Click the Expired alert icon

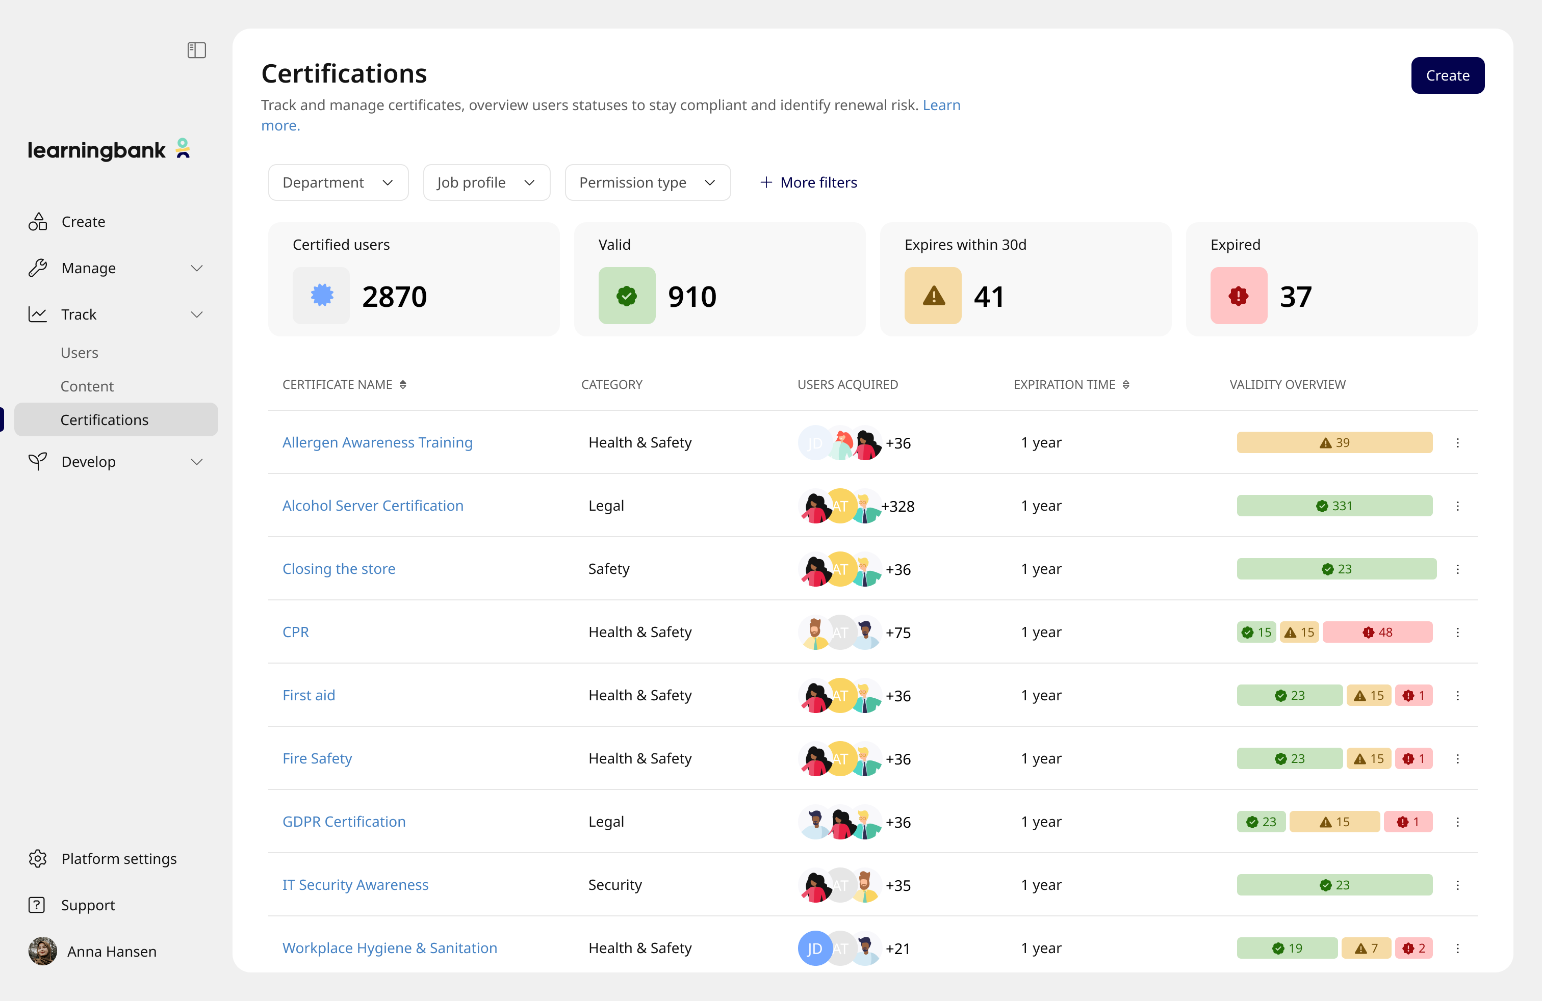click(x=1238, y=296)
